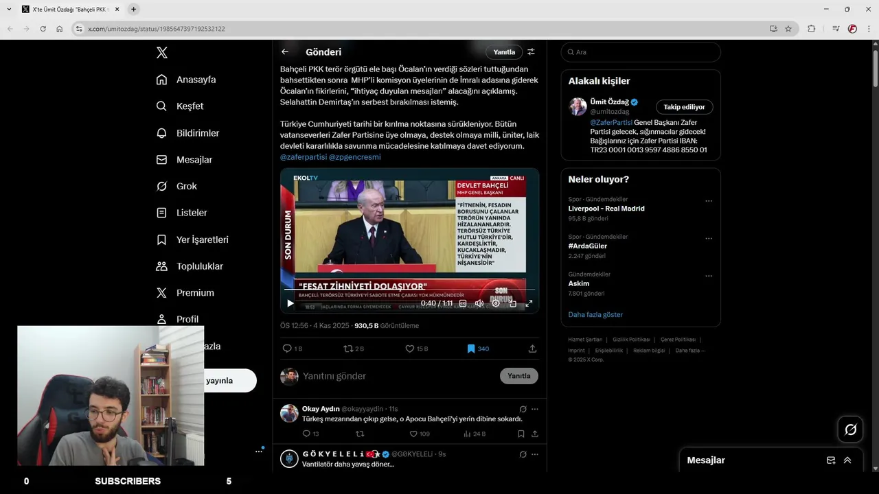This screenshot has width=879, height=494.
Task: Open Listeler in the sidebar
Action: 181,213
